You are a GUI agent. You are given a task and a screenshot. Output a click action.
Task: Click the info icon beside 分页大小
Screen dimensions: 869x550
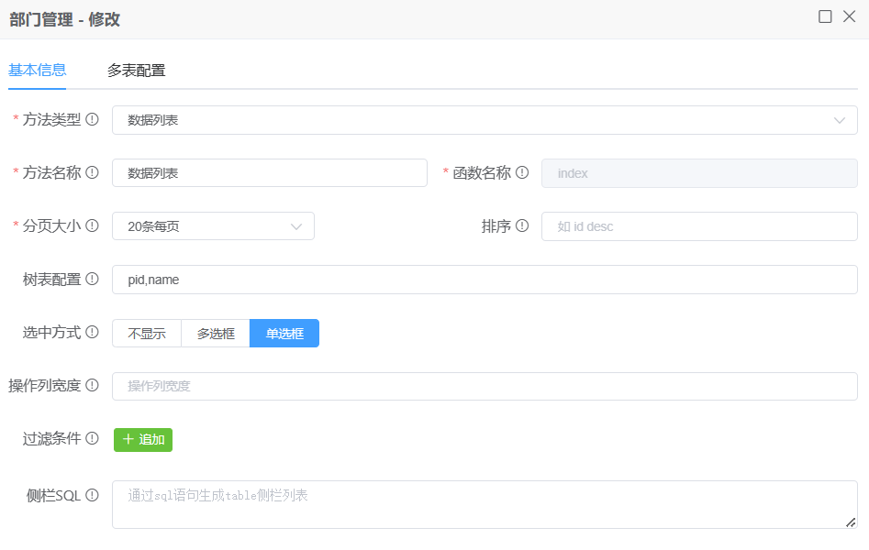click(92, 226)
